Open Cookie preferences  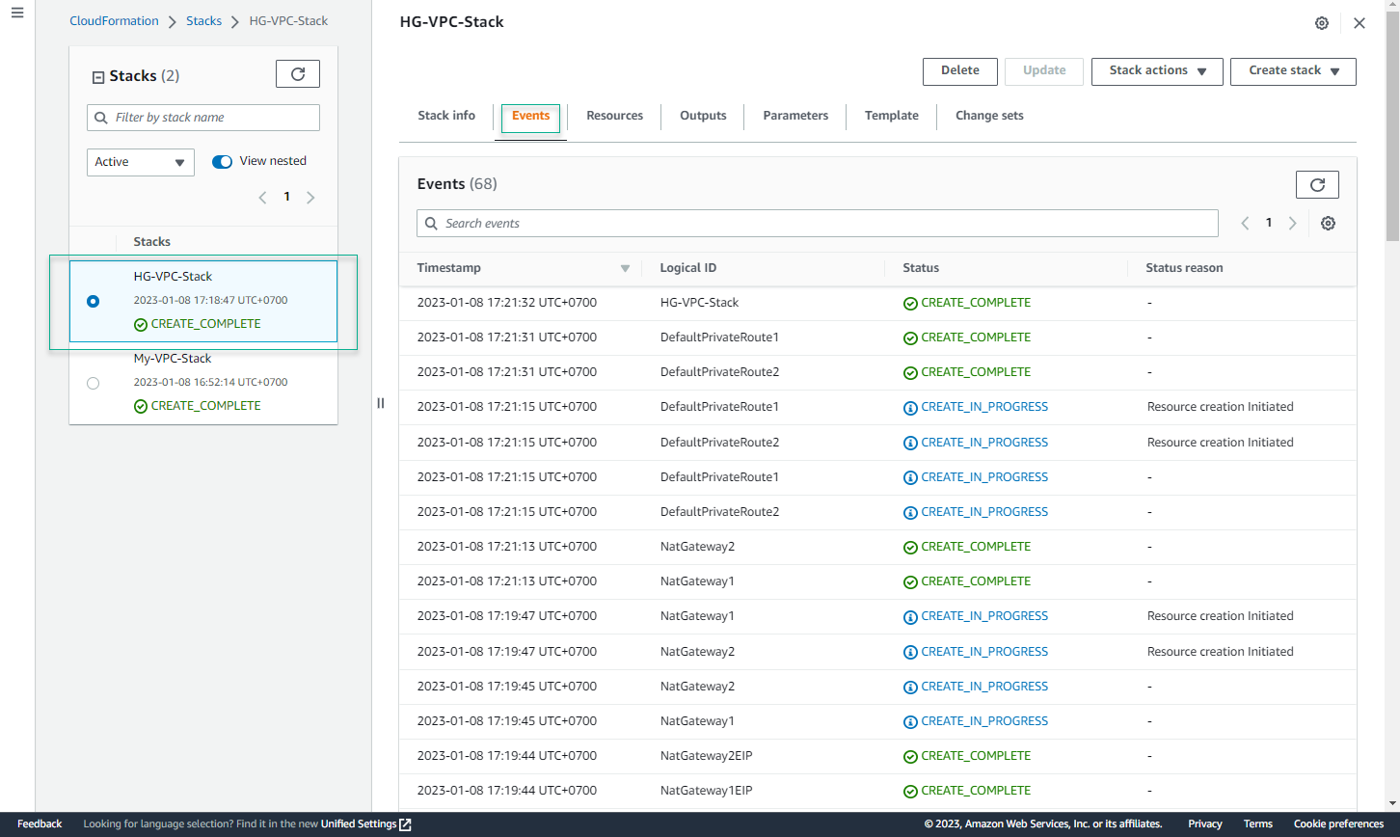(1338, 824)
